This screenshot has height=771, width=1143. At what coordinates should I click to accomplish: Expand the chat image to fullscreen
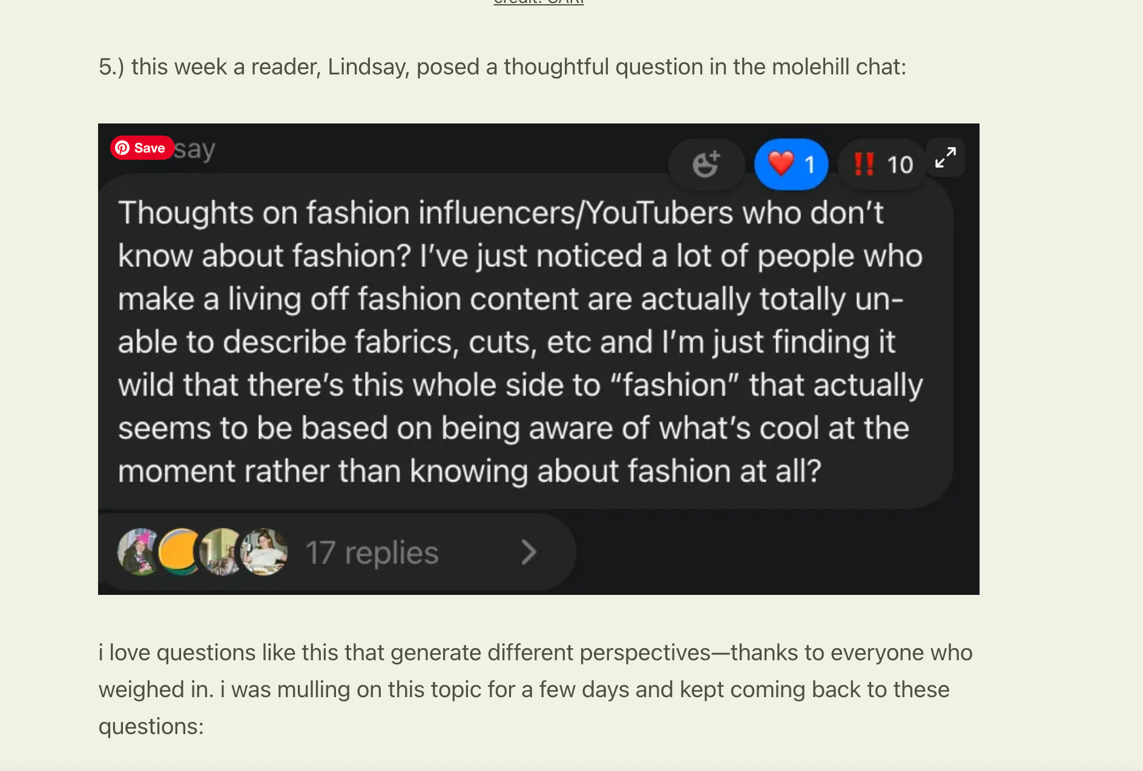tap(945, 157)
